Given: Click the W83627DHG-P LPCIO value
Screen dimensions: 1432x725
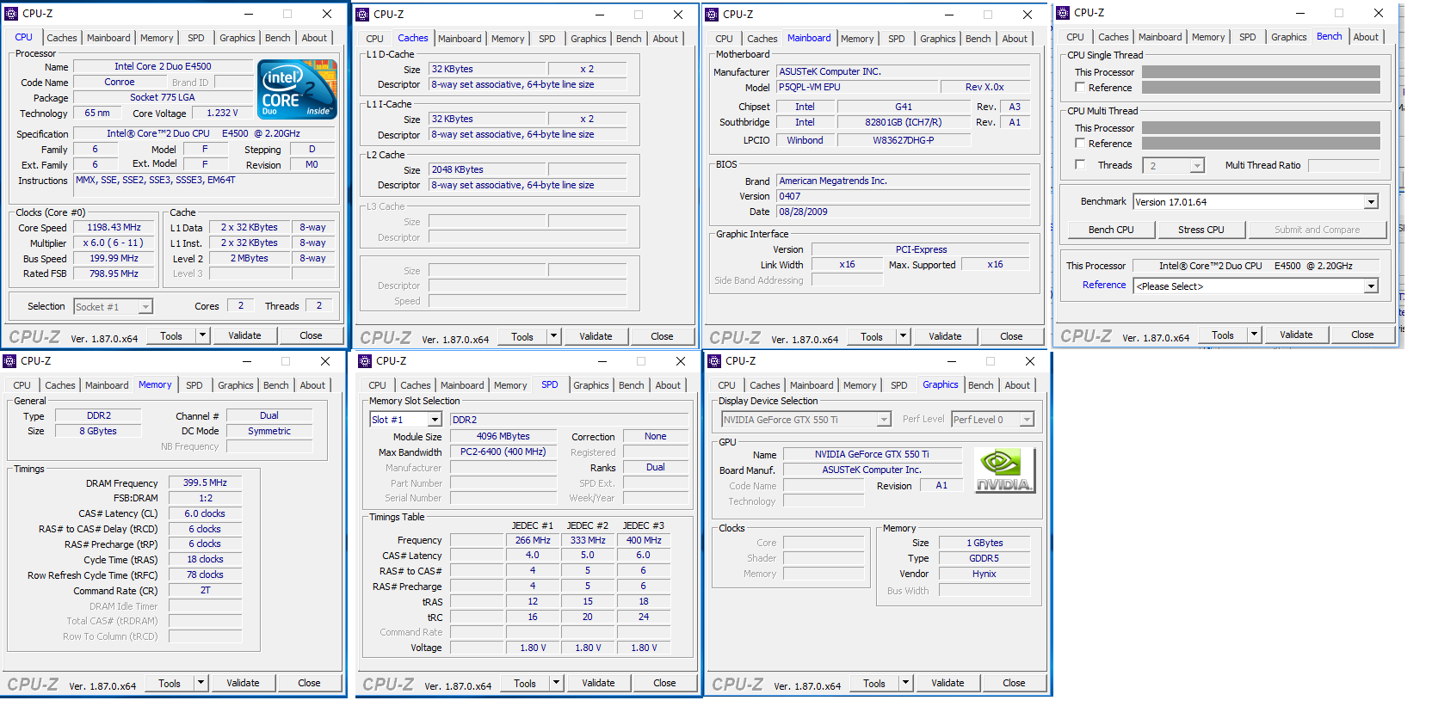Looking at the screenshot, I should 904,140.
